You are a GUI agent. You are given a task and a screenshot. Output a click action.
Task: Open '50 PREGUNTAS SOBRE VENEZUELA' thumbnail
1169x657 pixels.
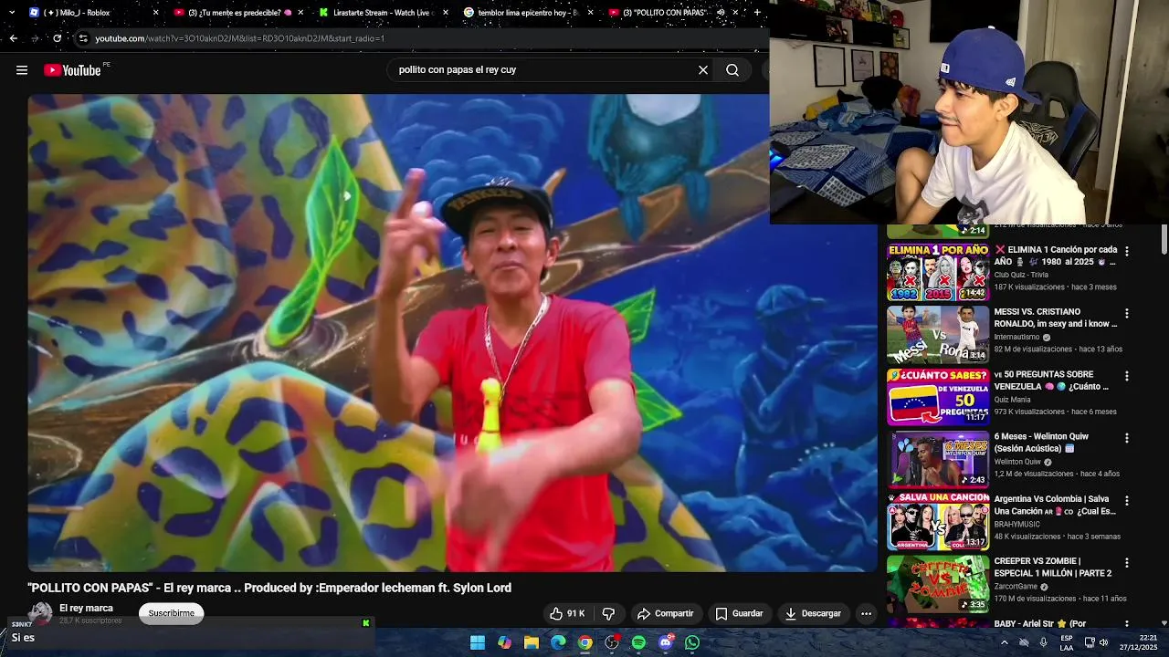(x=938, y=397)
